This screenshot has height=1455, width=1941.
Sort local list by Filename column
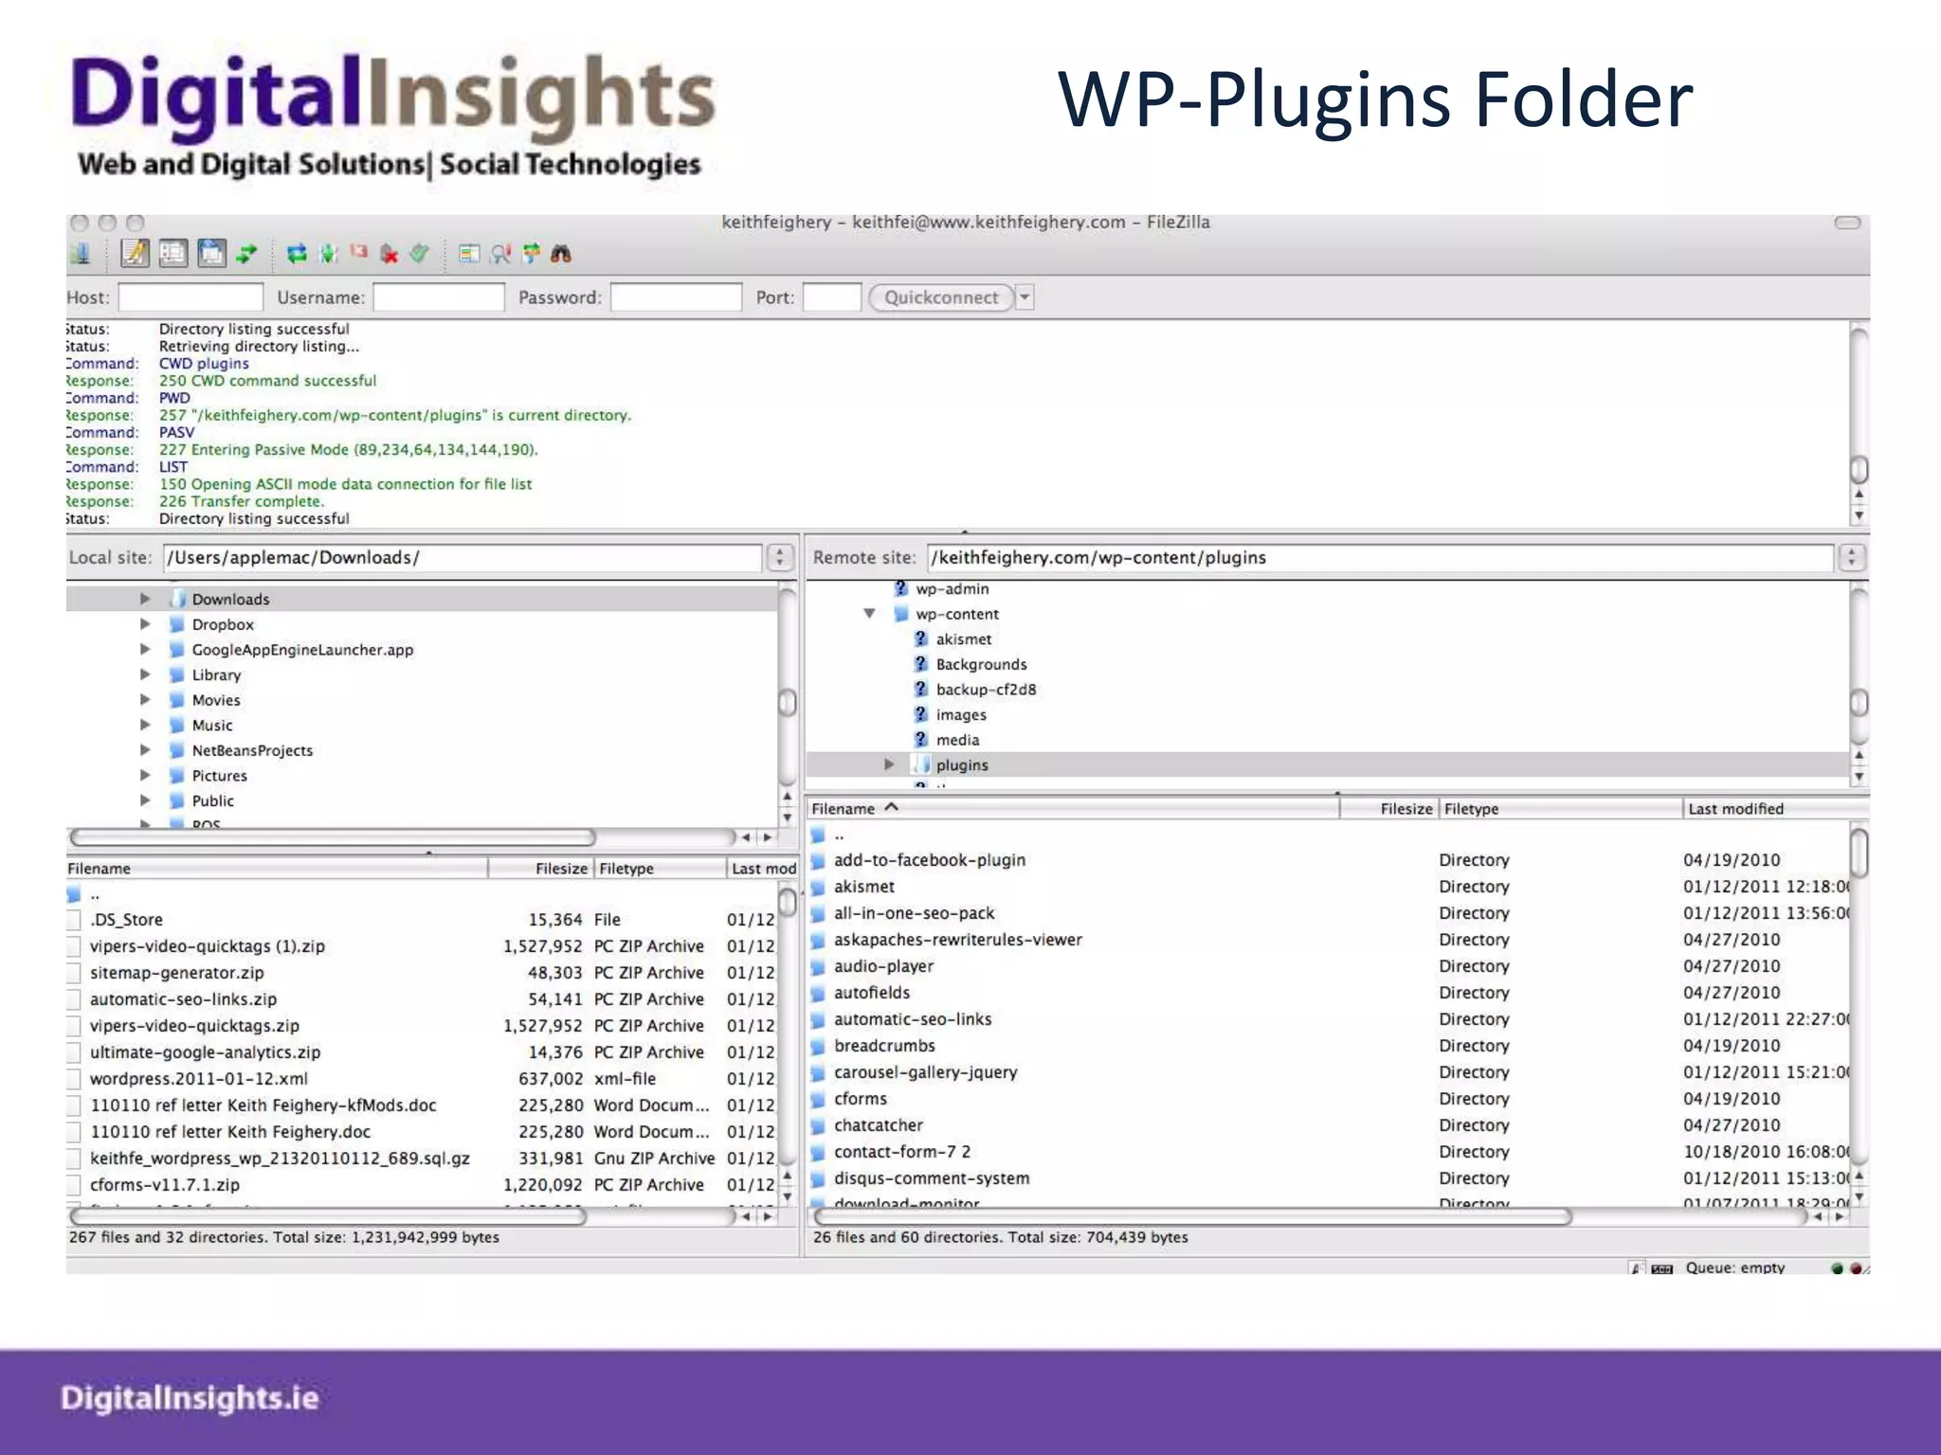tap(276, 869)
